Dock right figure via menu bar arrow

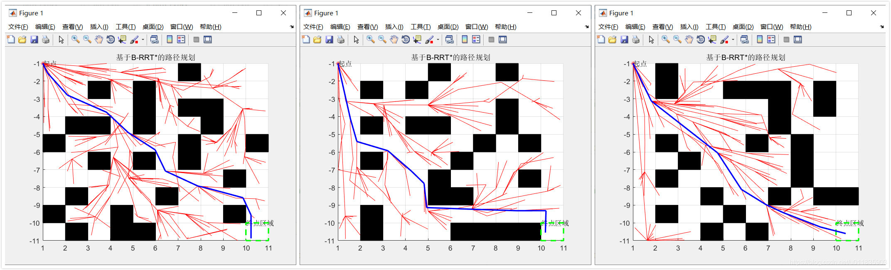(882, 27)
